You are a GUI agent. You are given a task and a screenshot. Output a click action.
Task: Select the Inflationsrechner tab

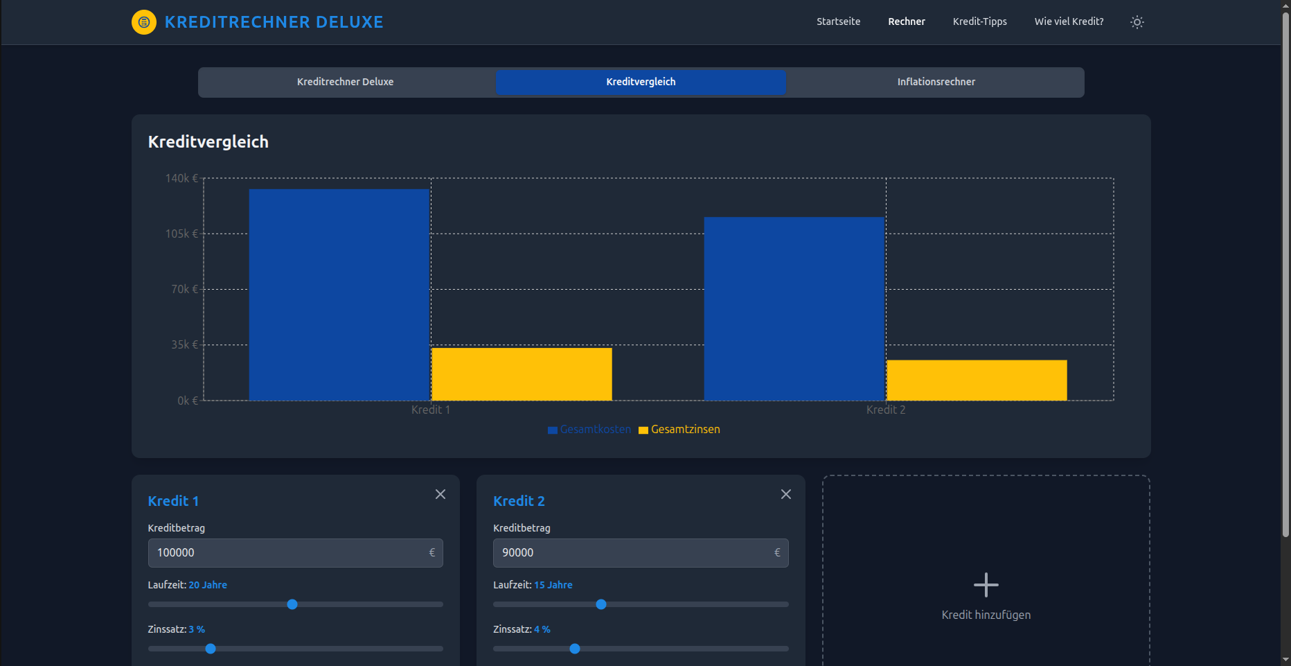936,82
